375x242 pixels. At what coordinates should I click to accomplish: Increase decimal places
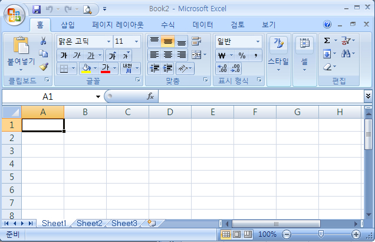(x=222, y=68)
